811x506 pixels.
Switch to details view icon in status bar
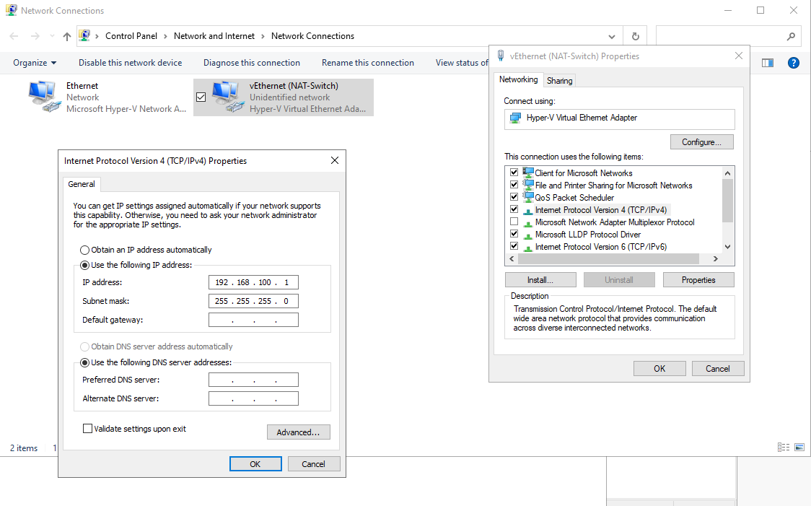784,447
